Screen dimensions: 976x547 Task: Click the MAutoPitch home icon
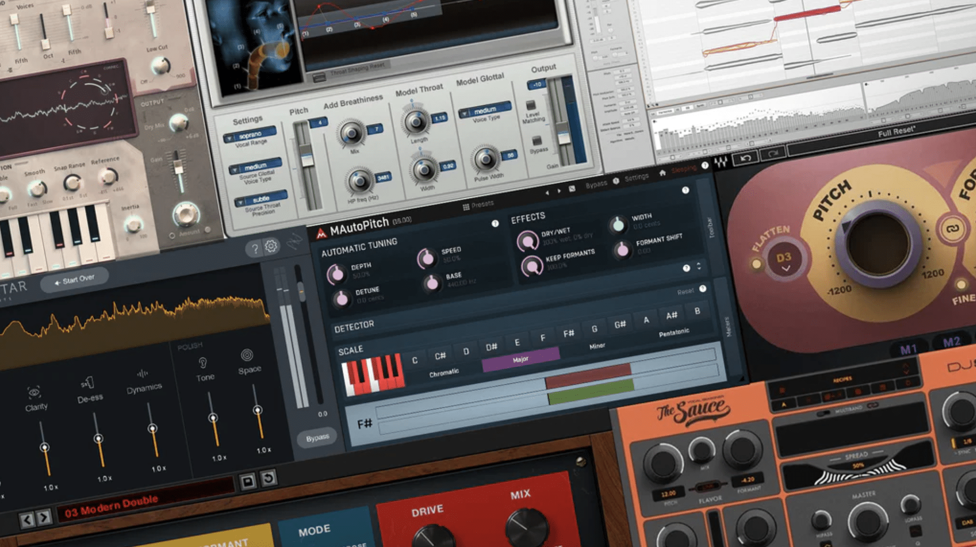click(662, 173)
